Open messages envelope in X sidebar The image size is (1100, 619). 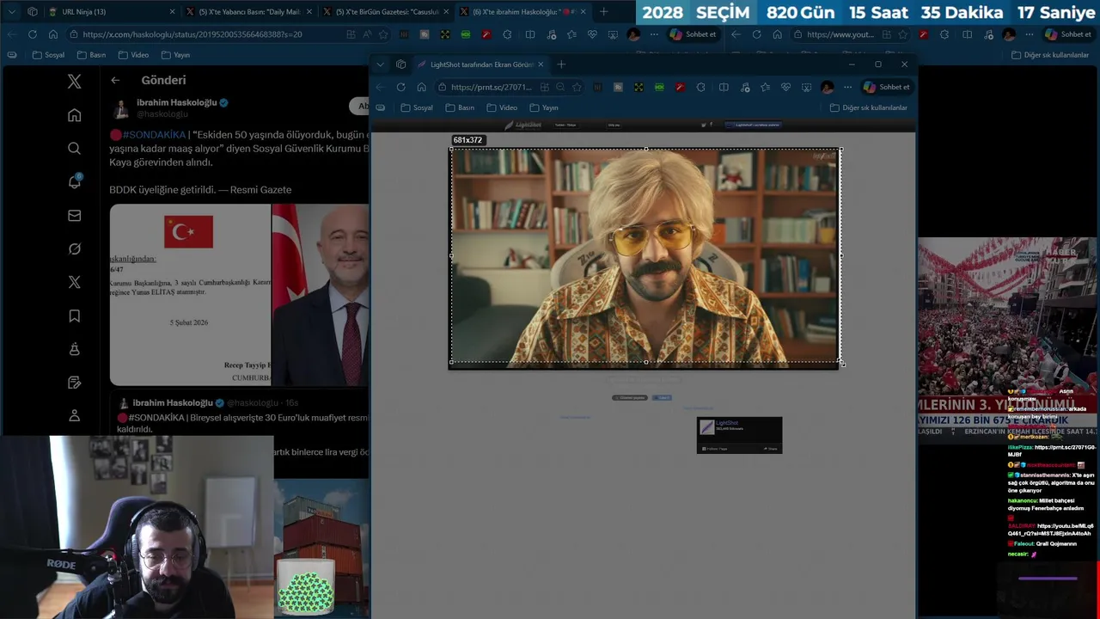tap(75, 216)
